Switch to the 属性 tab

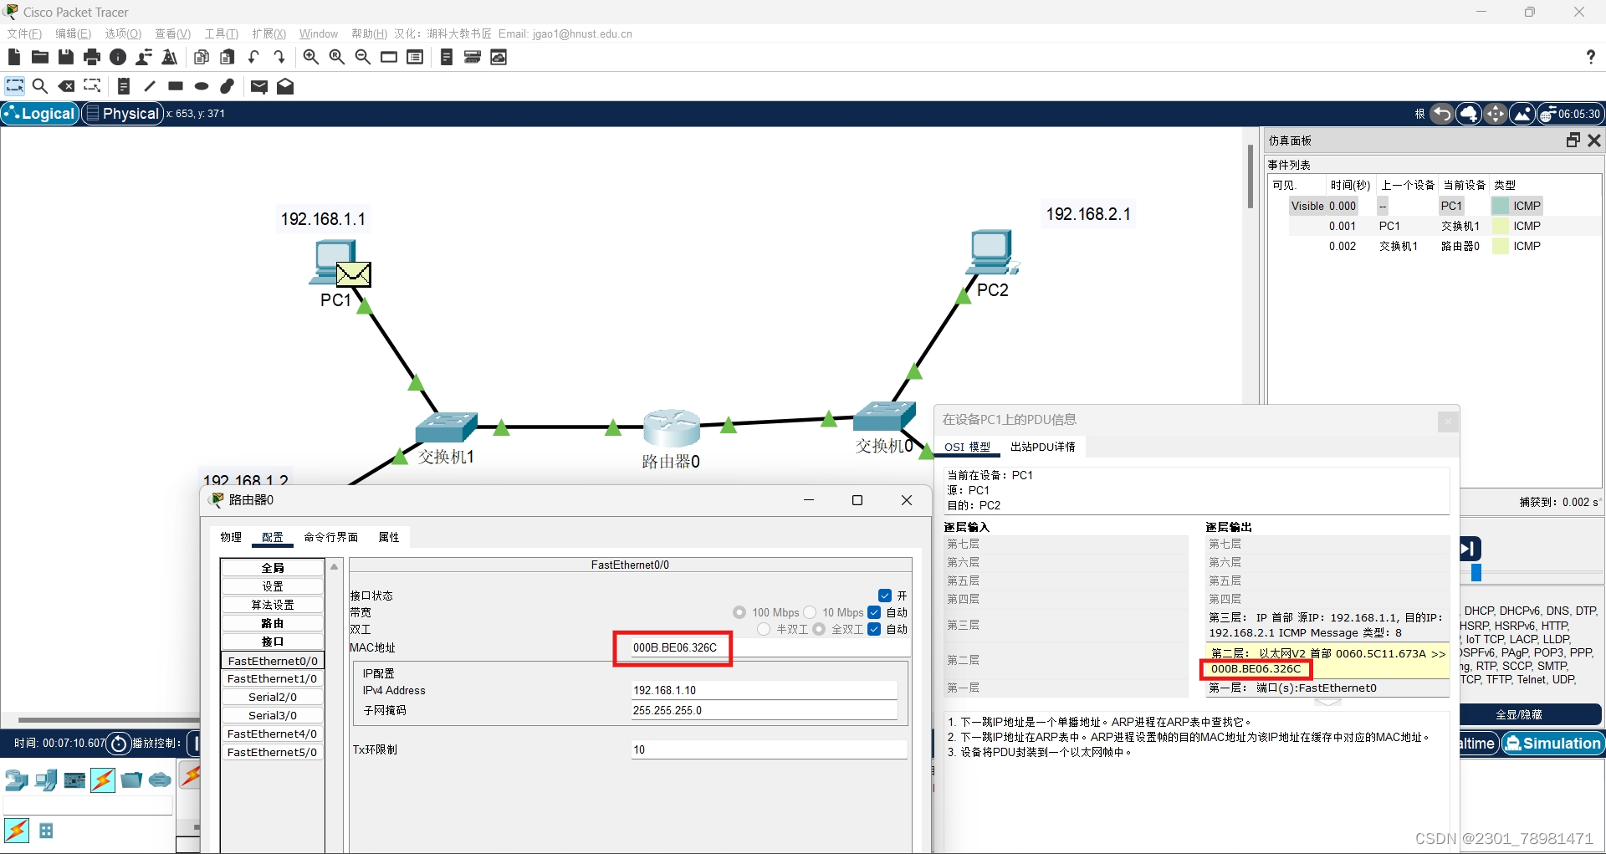(389, 537)
